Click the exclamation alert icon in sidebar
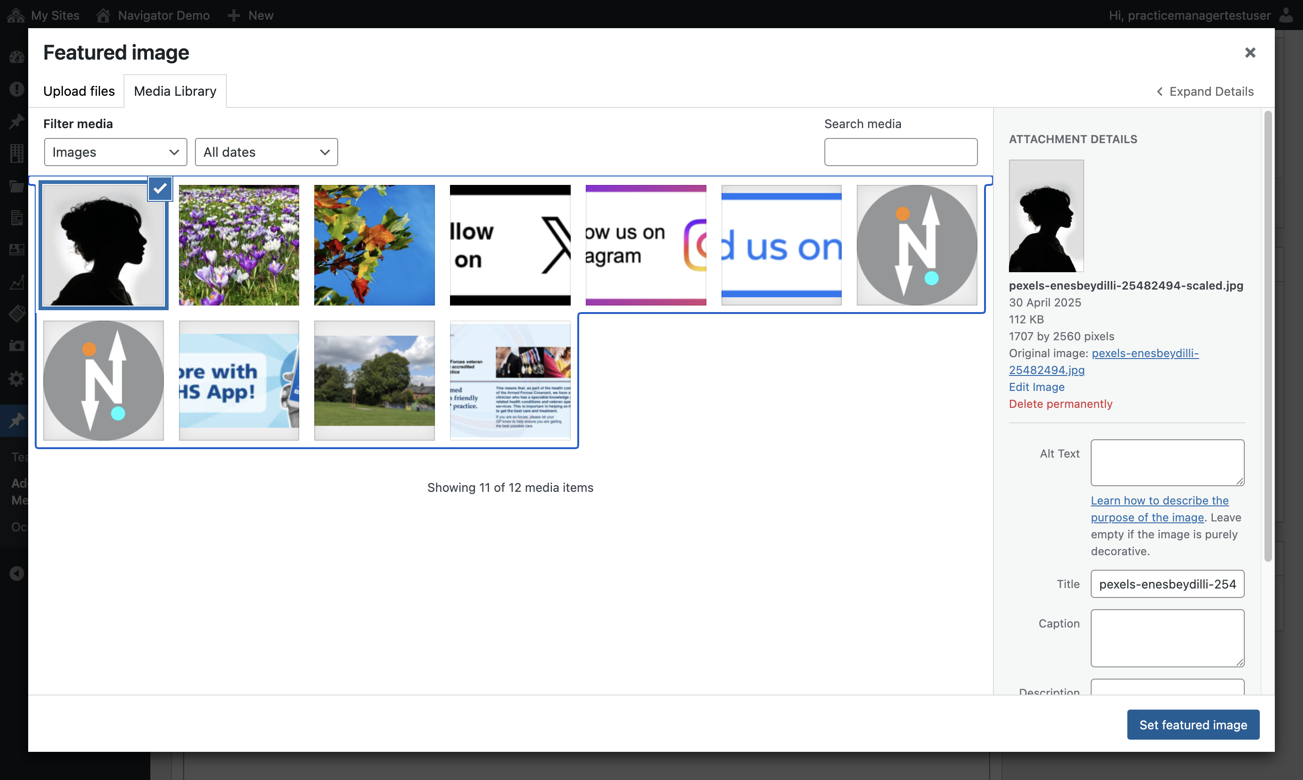Viewport: 1303px width, 780px height. 17,89
